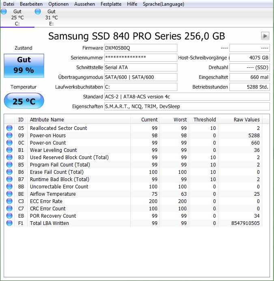Image resolution: width=274 pixels, height=281 pixels.
Task: Click status orb for Program Fail Count
Action: coord(9,164)
